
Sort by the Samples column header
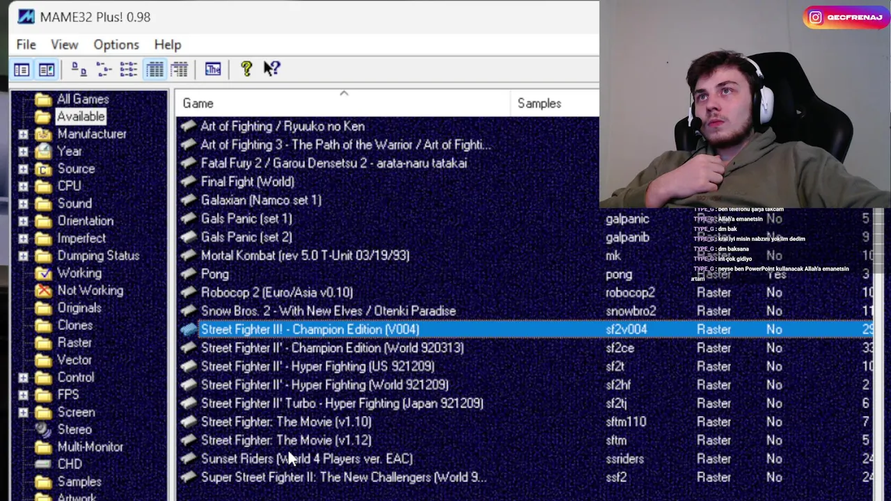pyautogui.click(x=555, y=103)
